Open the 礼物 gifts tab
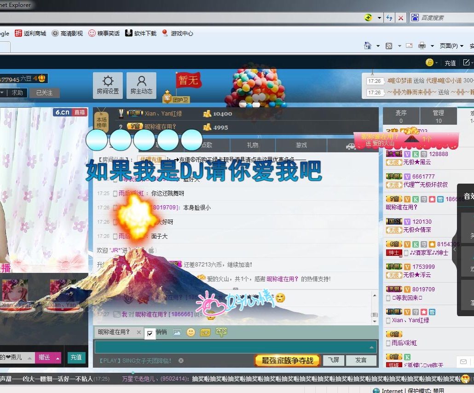Screen dimensions: 474x393 pyautogui.click(x=253, y=145)
